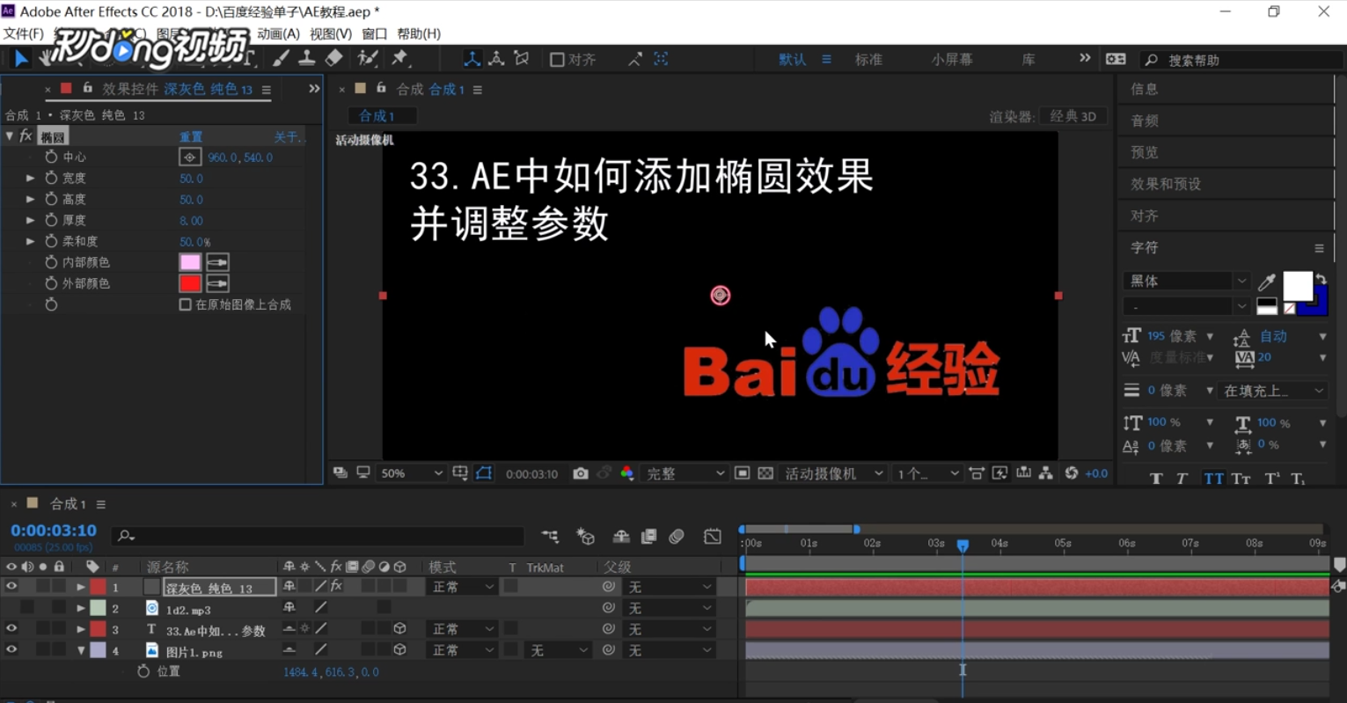Viewport: 1347px width, 703px height.
Task: Open the 动画(A) menu
Action: (x=278, y=33)
